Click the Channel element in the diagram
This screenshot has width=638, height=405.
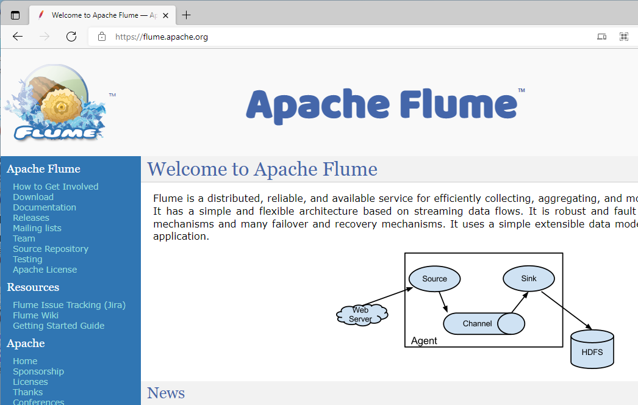point(484,324)
